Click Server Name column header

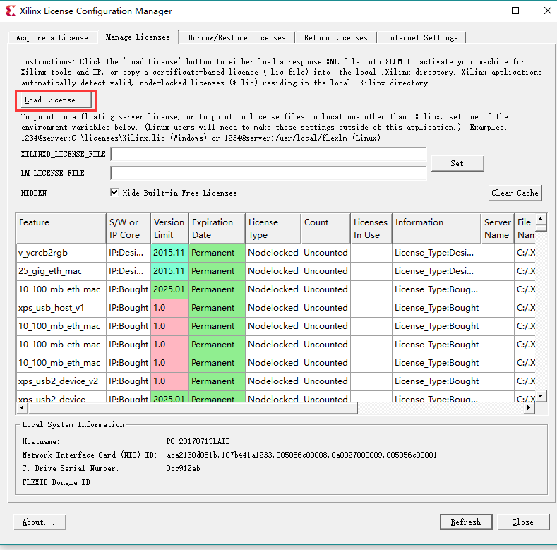(x=497, y=229)
